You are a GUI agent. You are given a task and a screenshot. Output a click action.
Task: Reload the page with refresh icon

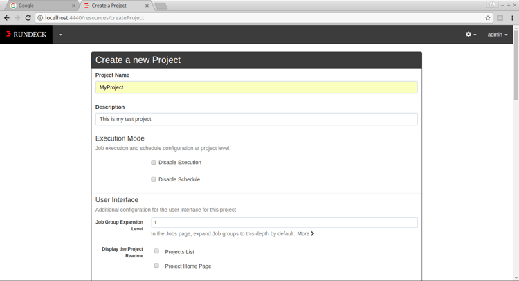28,18
